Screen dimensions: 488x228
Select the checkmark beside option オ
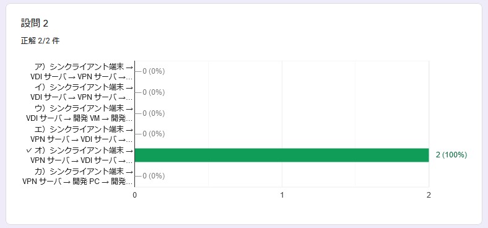pyautogui.click(x=29, y=151)
